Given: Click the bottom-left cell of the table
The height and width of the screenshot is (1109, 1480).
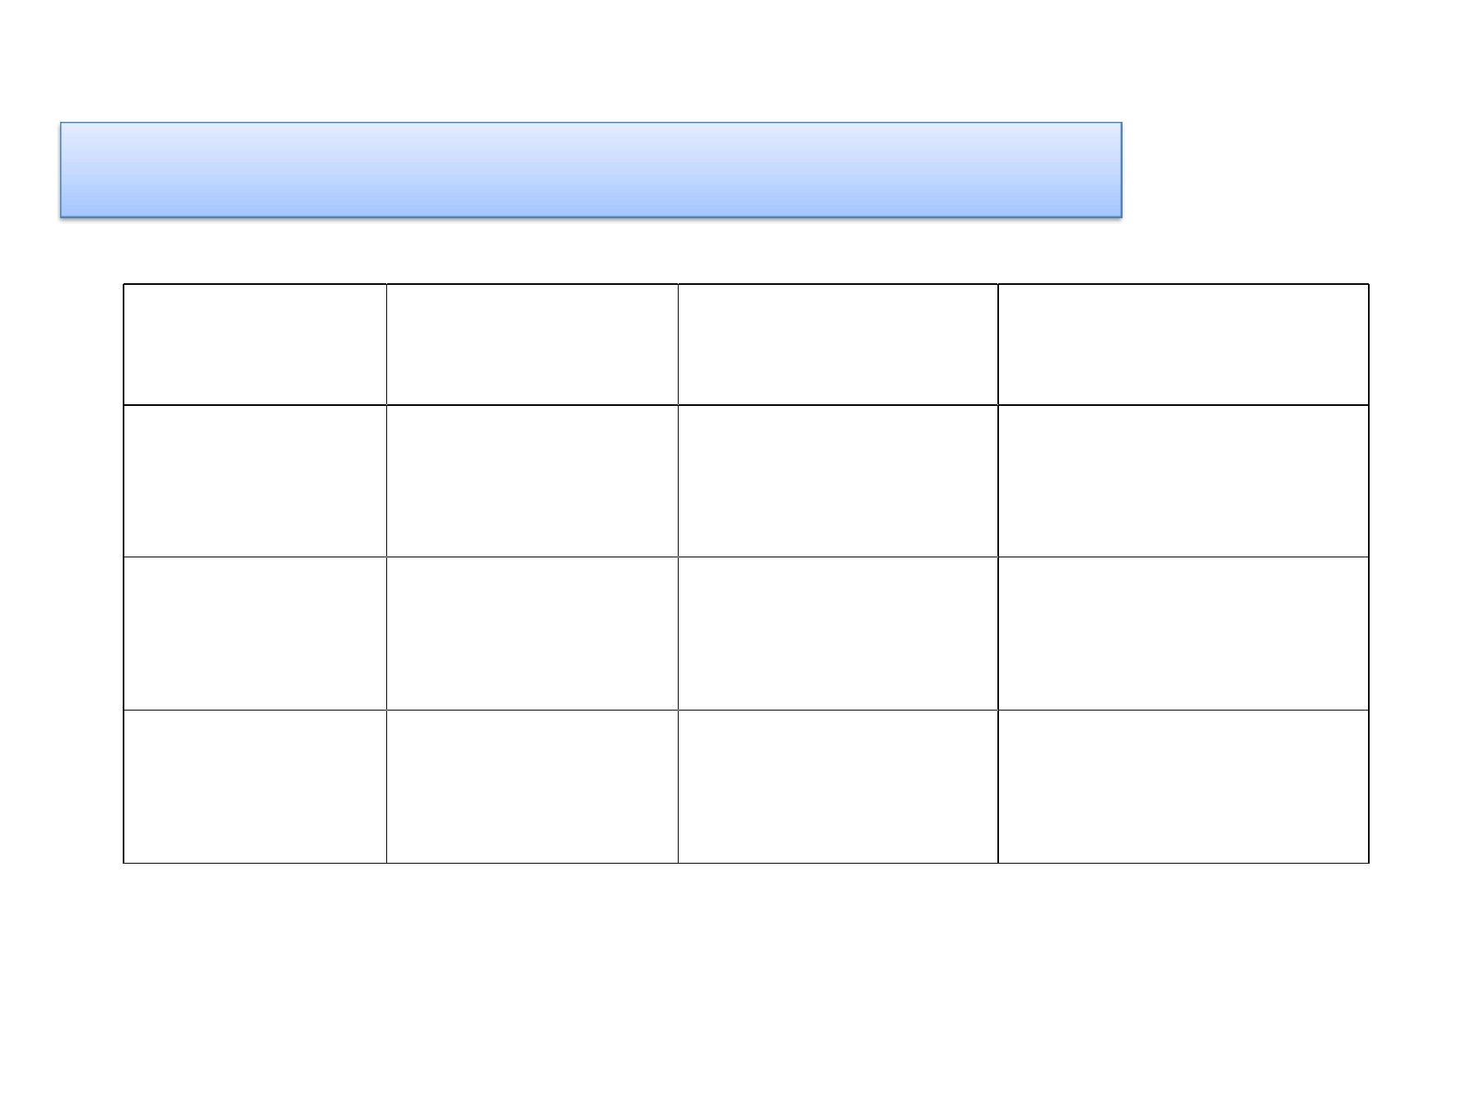Looking at the screenshot, I should [x=254, y=786].
